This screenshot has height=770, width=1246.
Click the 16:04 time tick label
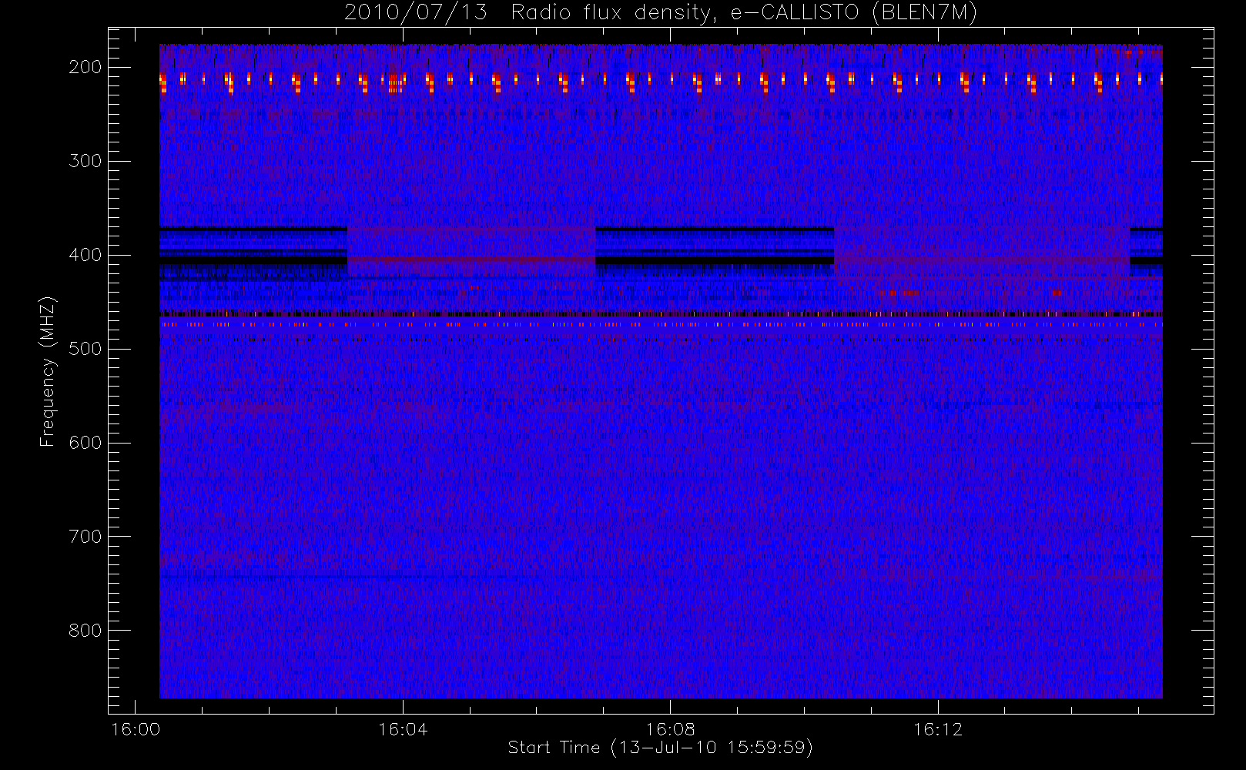coord(403,729)
